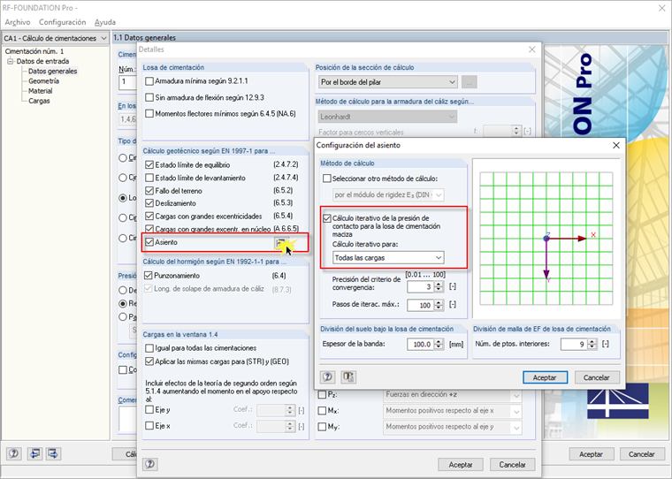672x479 pixels.
Task: Click help icon in main window bottom bar
Action: (x=14, y=453)
